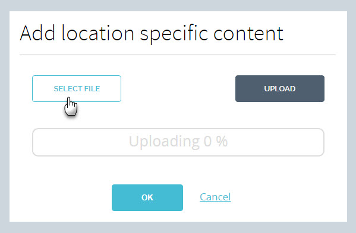
Task: Select the 'Add location specific content' heading
Action: click(152, 34)
